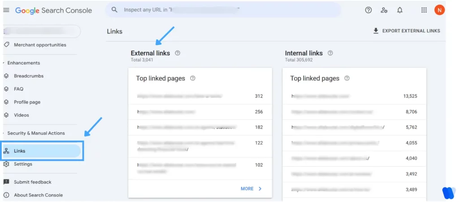The height and width of the screenshot is (202, 459).
Task: Open the Help question mark icon
Action: (x=368, y=10)
